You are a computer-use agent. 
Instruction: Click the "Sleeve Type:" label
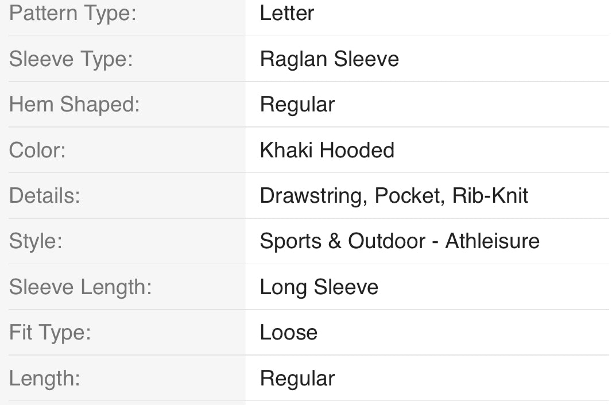point(71,59)
